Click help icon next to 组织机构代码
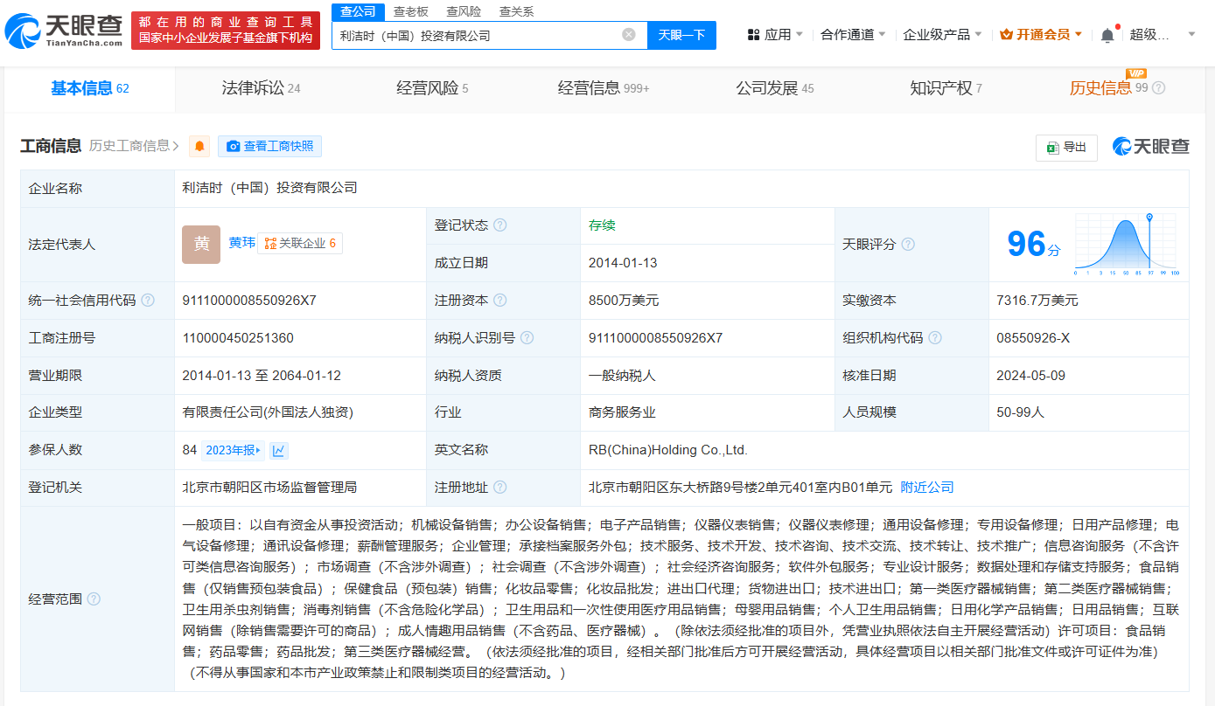 935,338
